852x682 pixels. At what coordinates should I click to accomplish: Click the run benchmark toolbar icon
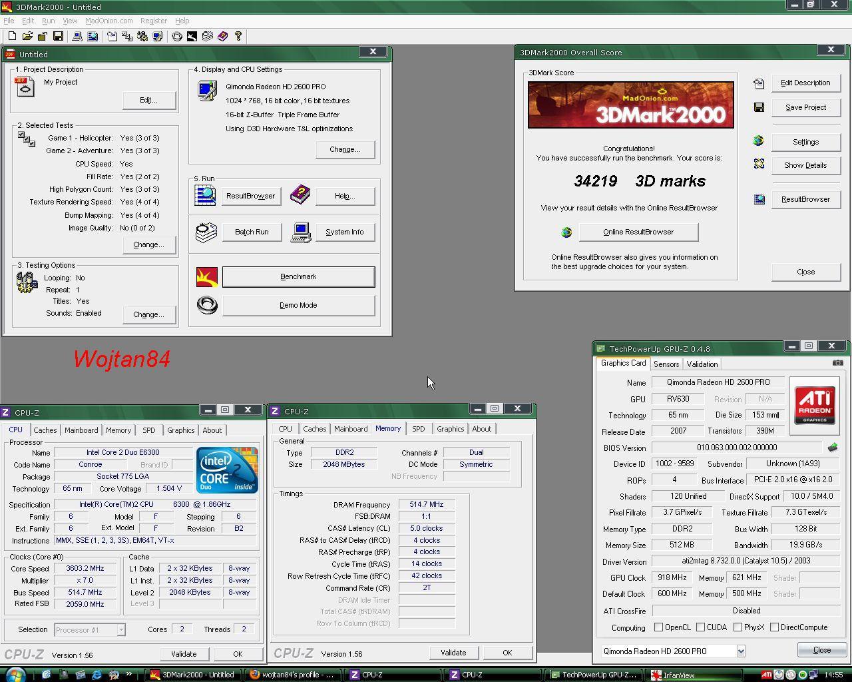pos(192,36)
